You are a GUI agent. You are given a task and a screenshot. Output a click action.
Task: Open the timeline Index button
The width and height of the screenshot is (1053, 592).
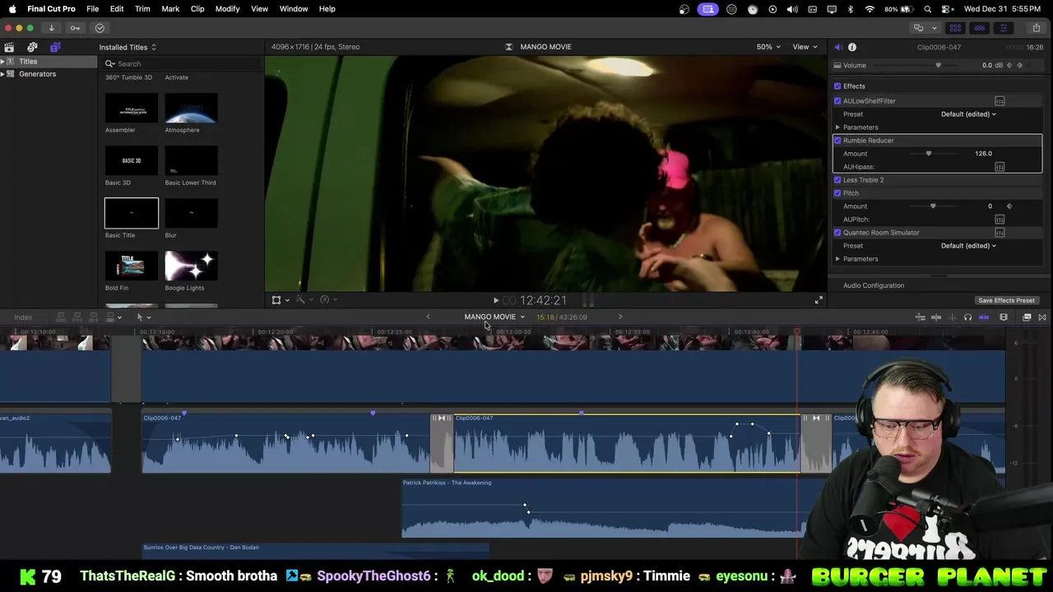23,317
